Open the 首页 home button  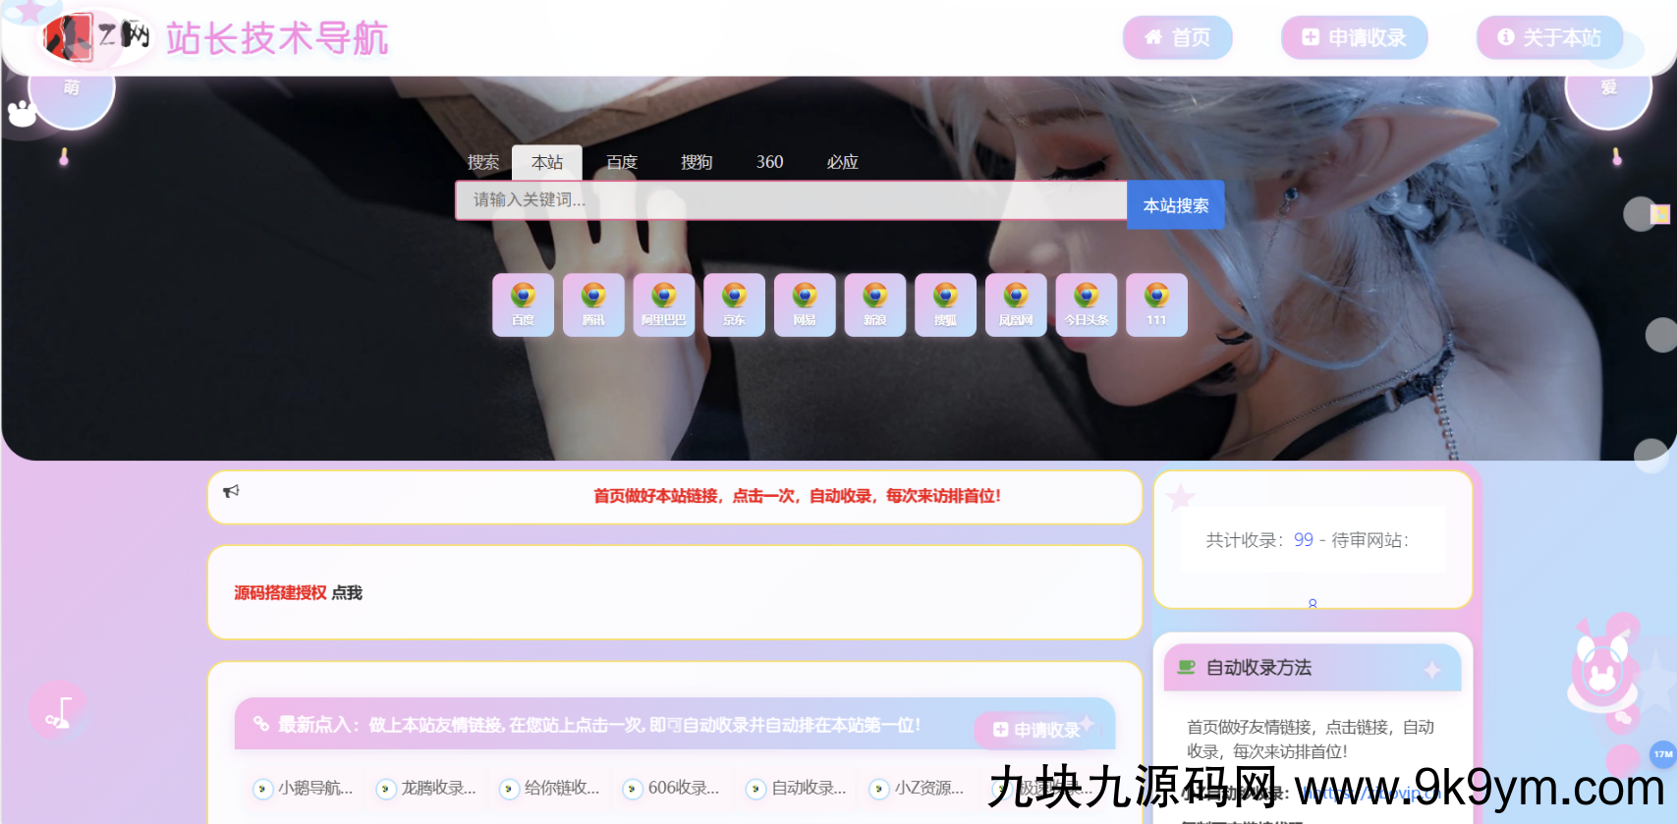point(1177,37)
